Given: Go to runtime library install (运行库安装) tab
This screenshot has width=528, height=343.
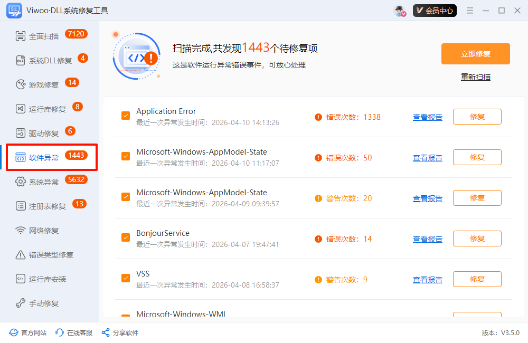Looking at the screenshot, I should click(48, 279).
